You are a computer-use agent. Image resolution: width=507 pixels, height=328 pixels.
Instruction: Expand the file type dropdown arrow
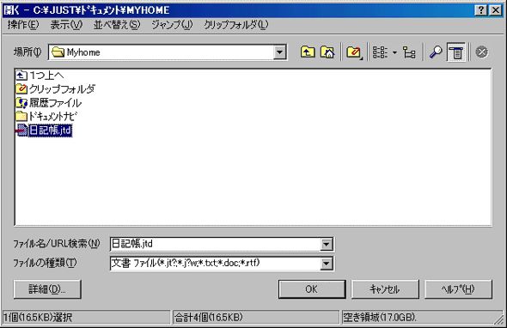click(327, 264)
